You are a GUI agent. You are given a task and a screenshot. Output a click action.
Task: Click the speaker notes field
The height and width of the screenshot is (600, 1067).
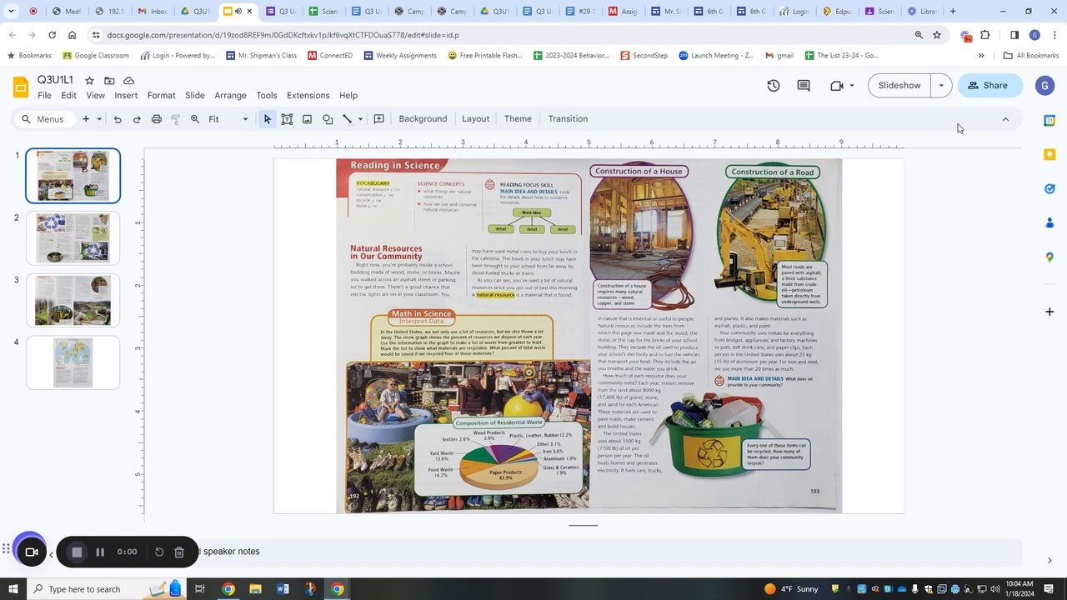609,552
